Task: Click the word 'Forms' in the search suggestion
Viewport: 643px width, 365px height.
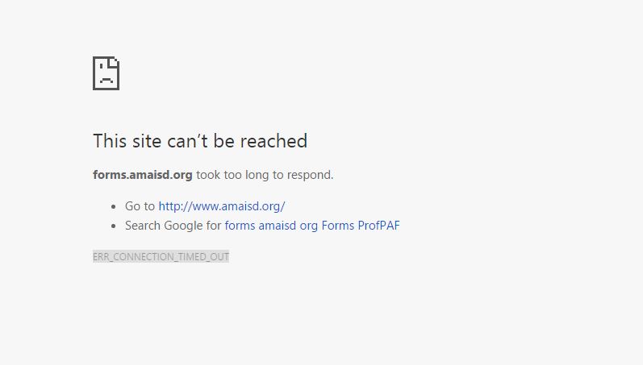Action: 337,226
